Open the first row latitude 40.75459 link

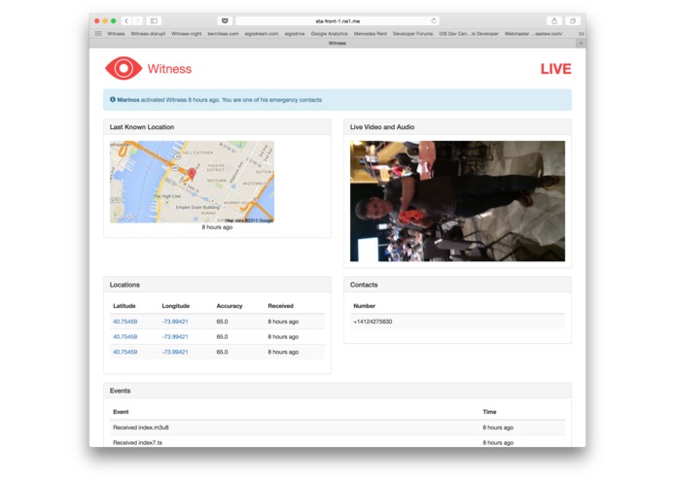[125, 322]
